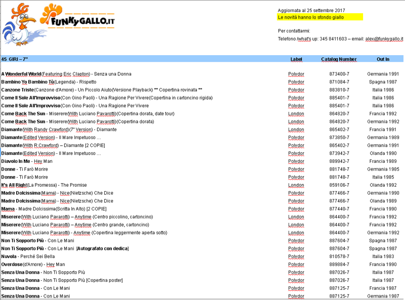This screenshot has width=405, height=300.
Task: Click catalog number 873942-7
Action: (339, 153)
